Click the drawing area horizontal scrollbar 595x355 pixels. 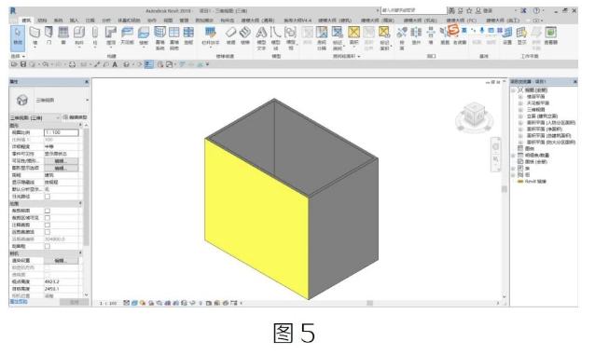[x=369, y=303]
